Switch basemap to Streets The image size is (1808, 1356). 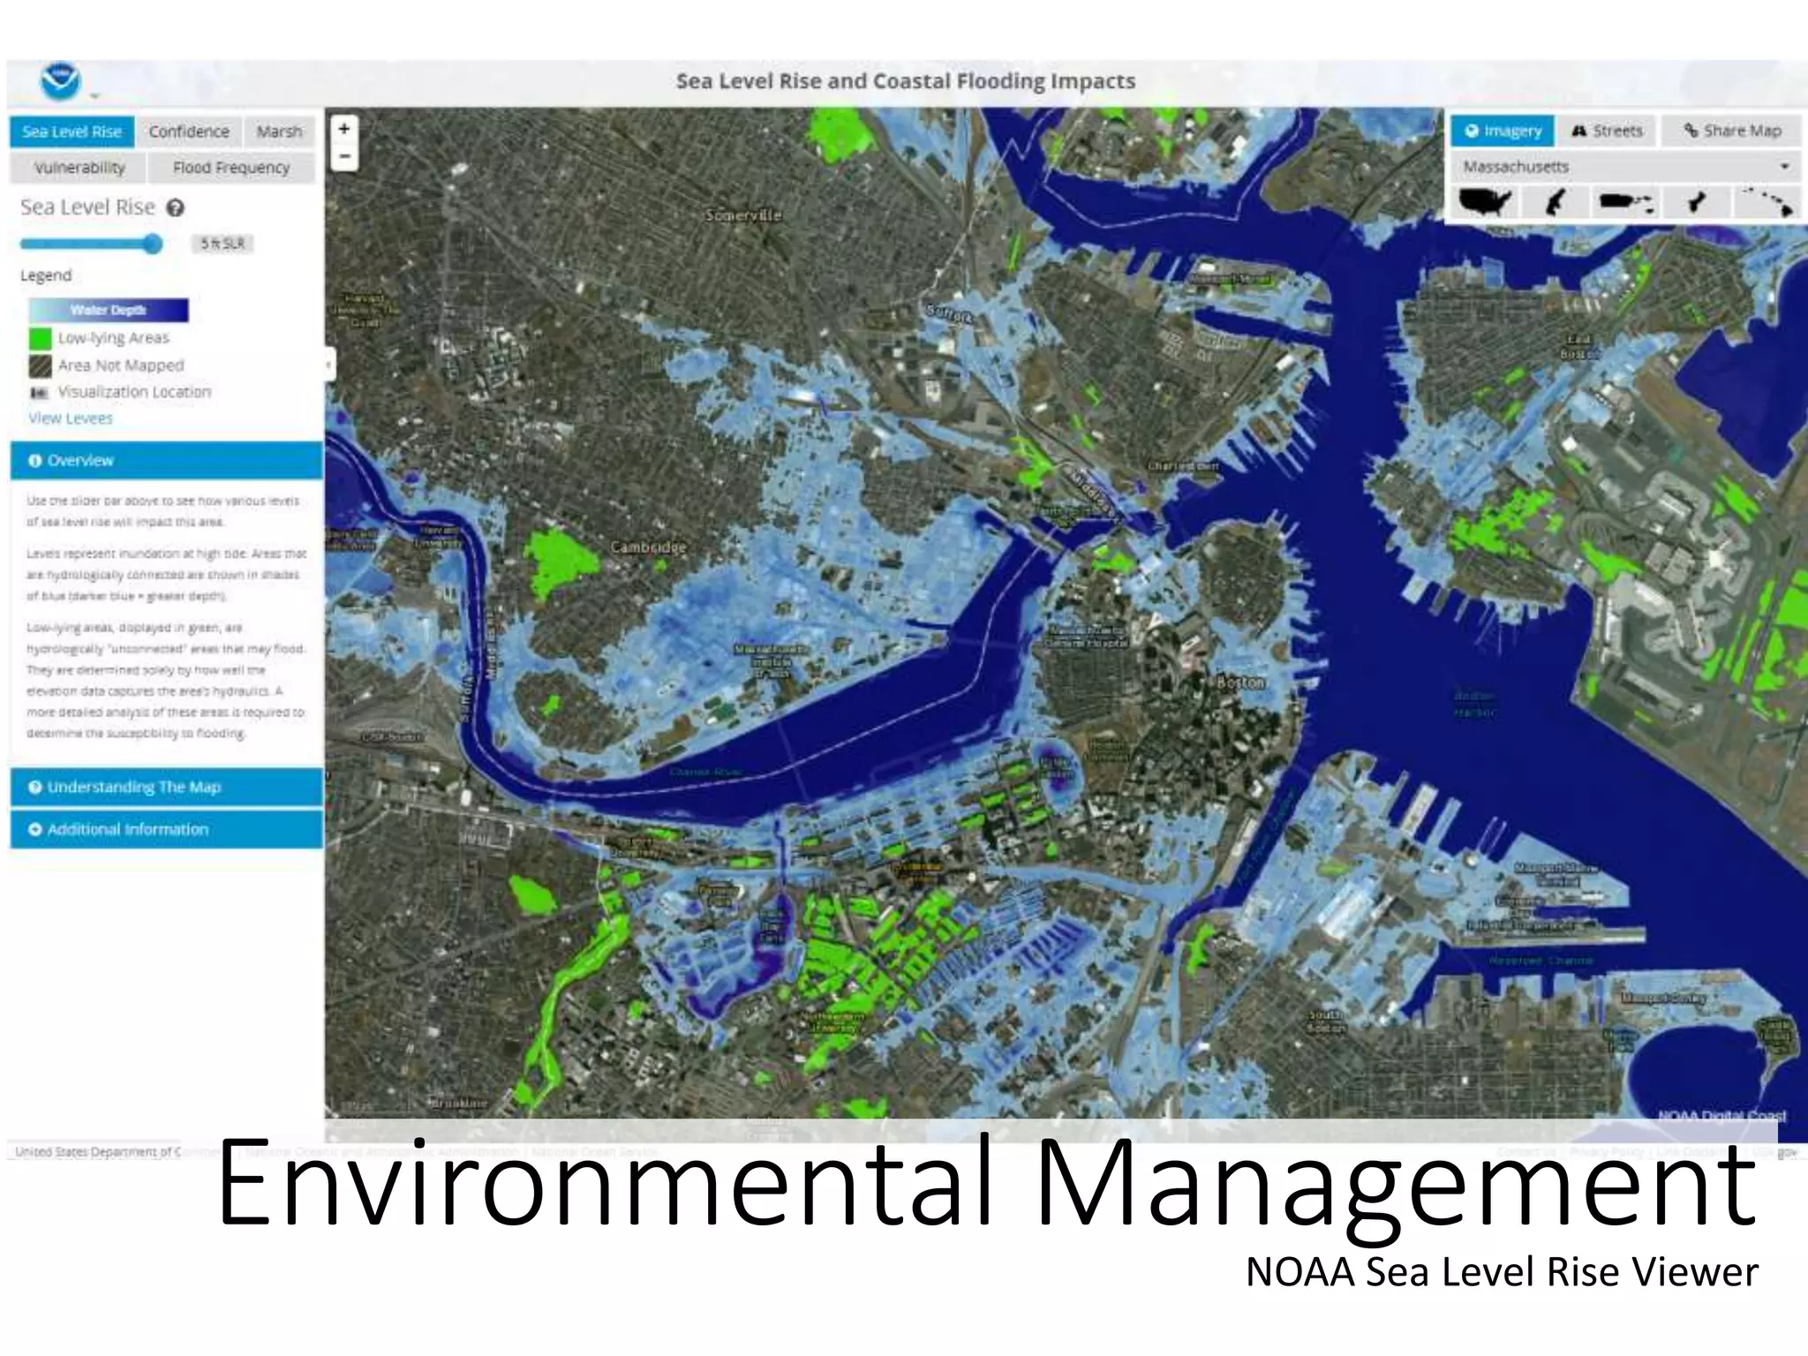pos(1607,132)
